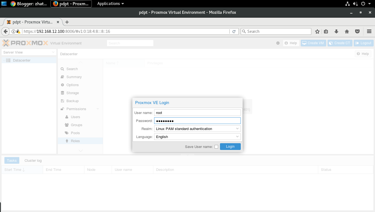Sort by the Start Time column header
This screenshot has height=212, width=375.
[22, 170]
